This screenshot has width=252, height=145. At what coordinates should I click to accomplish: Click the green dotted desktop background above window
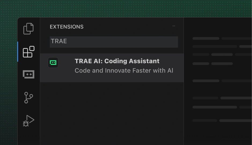(126, 8)
